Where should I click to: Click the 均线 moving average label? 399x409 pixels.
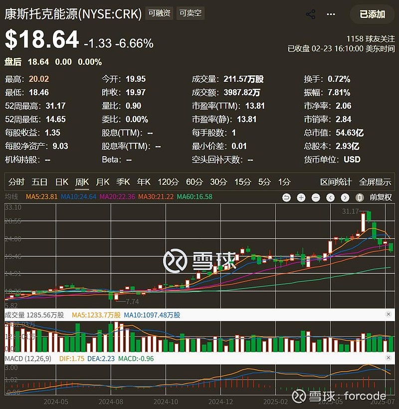tap(11, 197)
